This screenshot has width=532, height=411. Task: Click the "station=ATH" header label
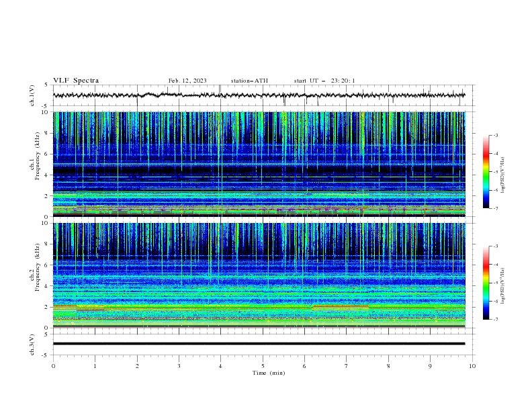point(249,81)
